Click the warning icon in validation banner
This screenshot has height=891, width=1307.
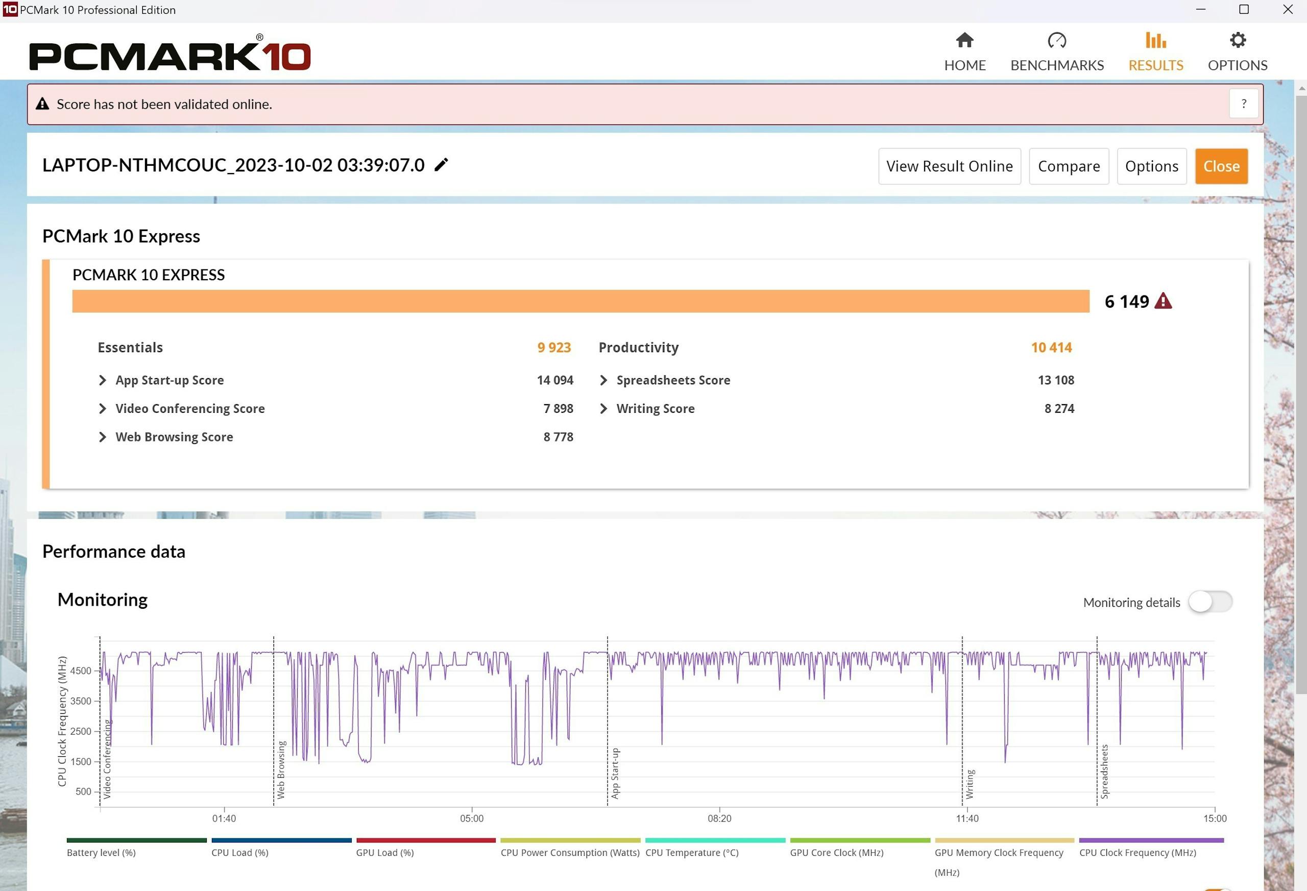click(42, 104)
